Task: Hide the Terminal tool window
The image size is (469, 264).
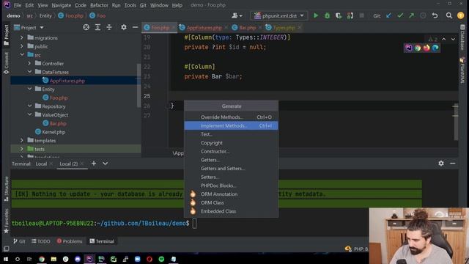Action: pos(453,164)
